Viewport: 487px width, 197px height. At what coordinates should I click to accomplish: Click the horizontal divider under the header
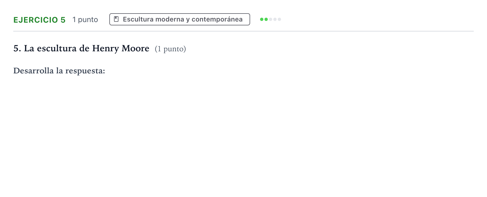[243, 31]
